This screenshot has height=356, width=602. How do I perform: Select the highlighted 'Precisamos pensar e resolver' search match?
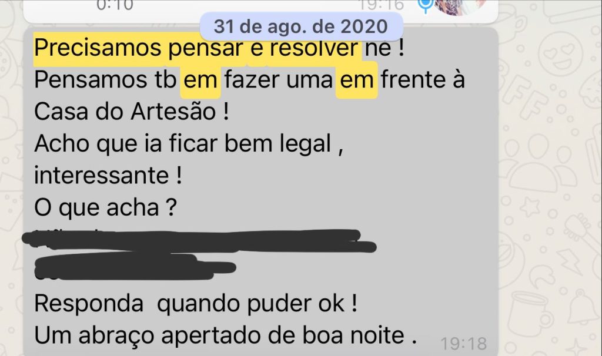(x=197, y=48)
